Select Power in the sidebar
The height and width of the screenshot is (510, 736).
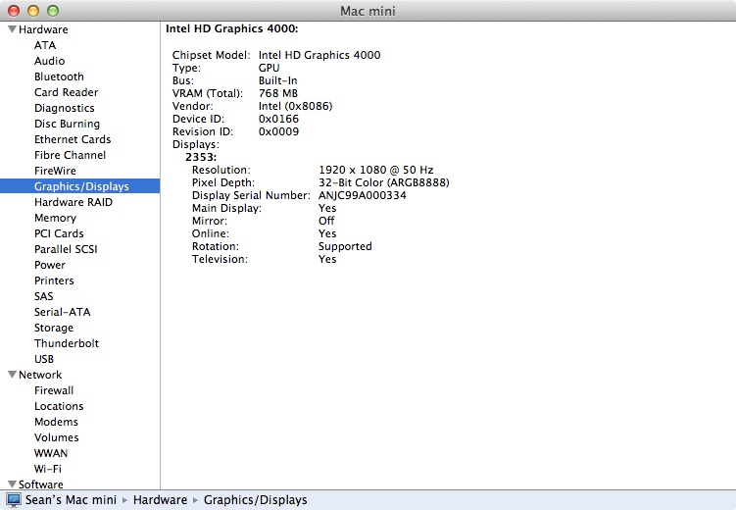coord(50,265)
